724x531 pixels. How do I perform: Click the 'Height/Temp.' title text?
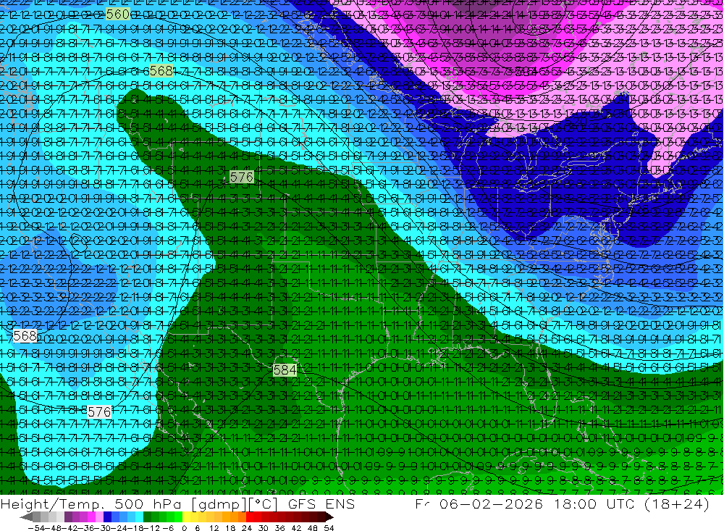tap(53, 504)
